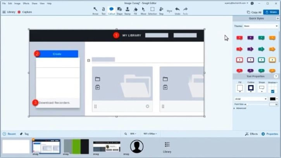
Task: Open the Shadow options dropdown
Action: [x=272, y=82]
